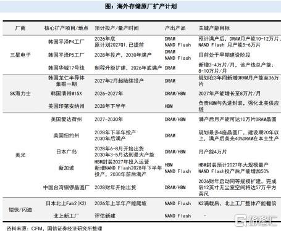Click the 日本北上Fab2(K2) cell
This screenshot has height=231, width=281.
coord(66,203)
